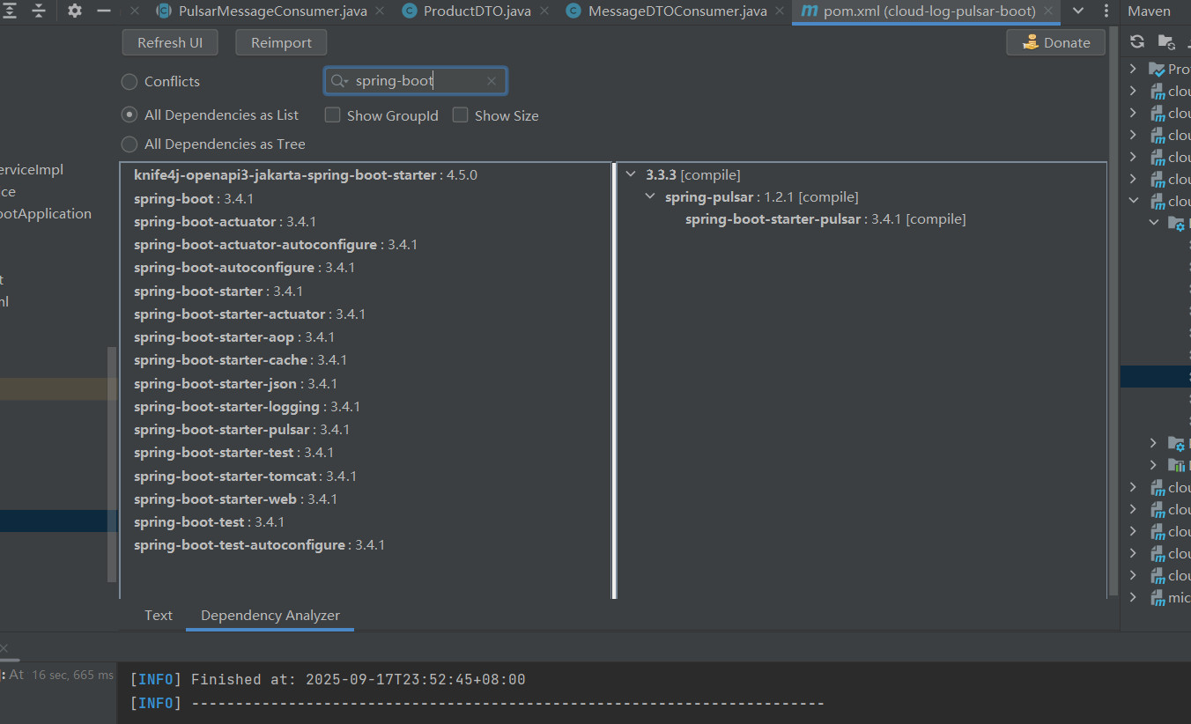Image resolution: width=1191 pixels, height=724 pixels.
Task: Click the Refresh UI button
Action: (170, 43)
